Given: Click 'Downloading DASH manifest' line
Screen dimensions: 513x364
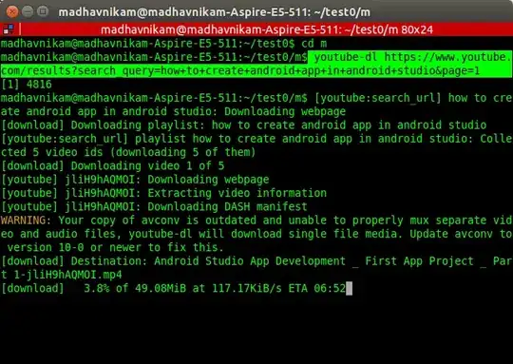Looking at the screenshot, I should 154,207.
